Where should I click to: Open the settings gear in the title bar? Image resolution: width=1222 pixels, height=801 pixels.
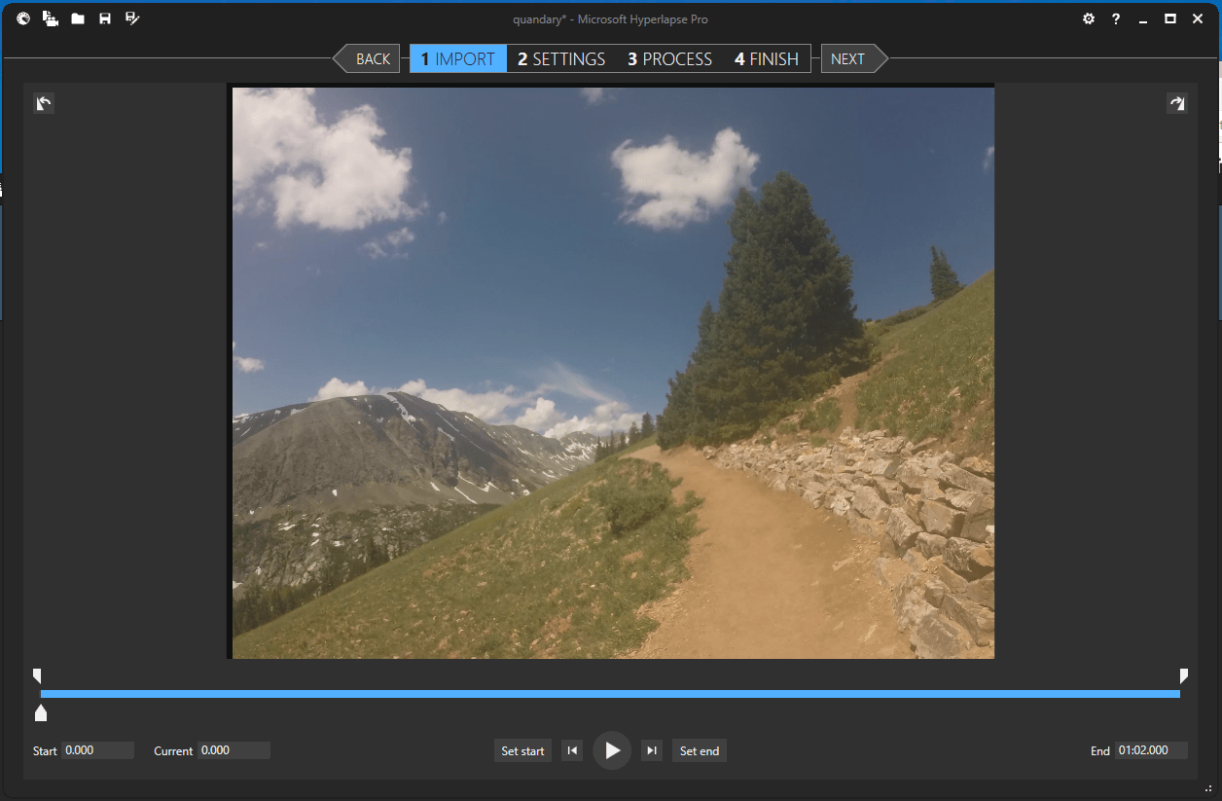[x=1089, y=18]
